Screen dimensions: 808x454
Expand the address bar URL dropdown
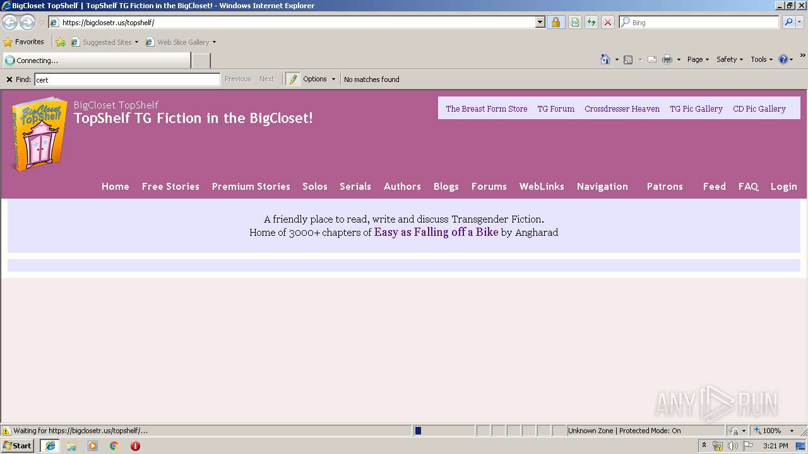[540, 22]
